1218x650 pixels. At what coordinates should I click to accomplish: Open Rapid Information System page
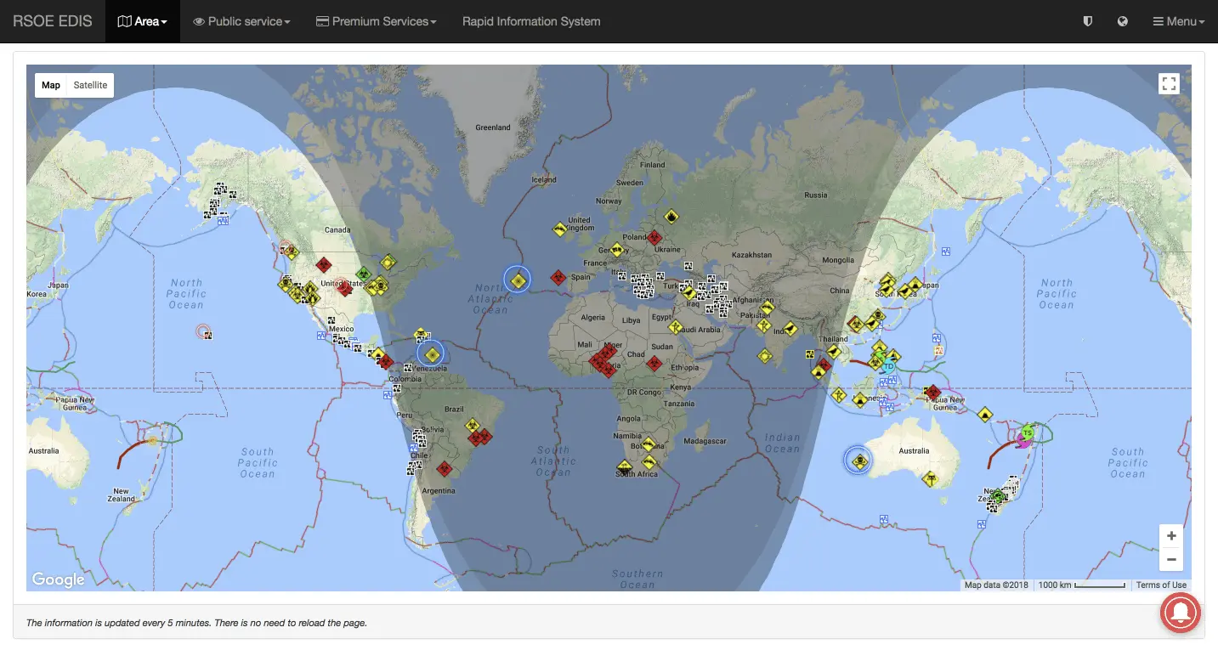tap(531, 21)
